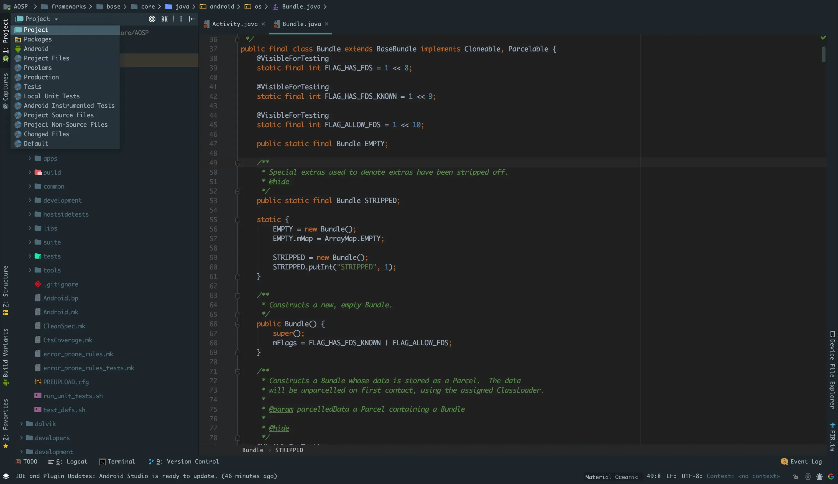This screenshot has height=484, width=838.
Task: Open the Event Log
Action: 802,461
